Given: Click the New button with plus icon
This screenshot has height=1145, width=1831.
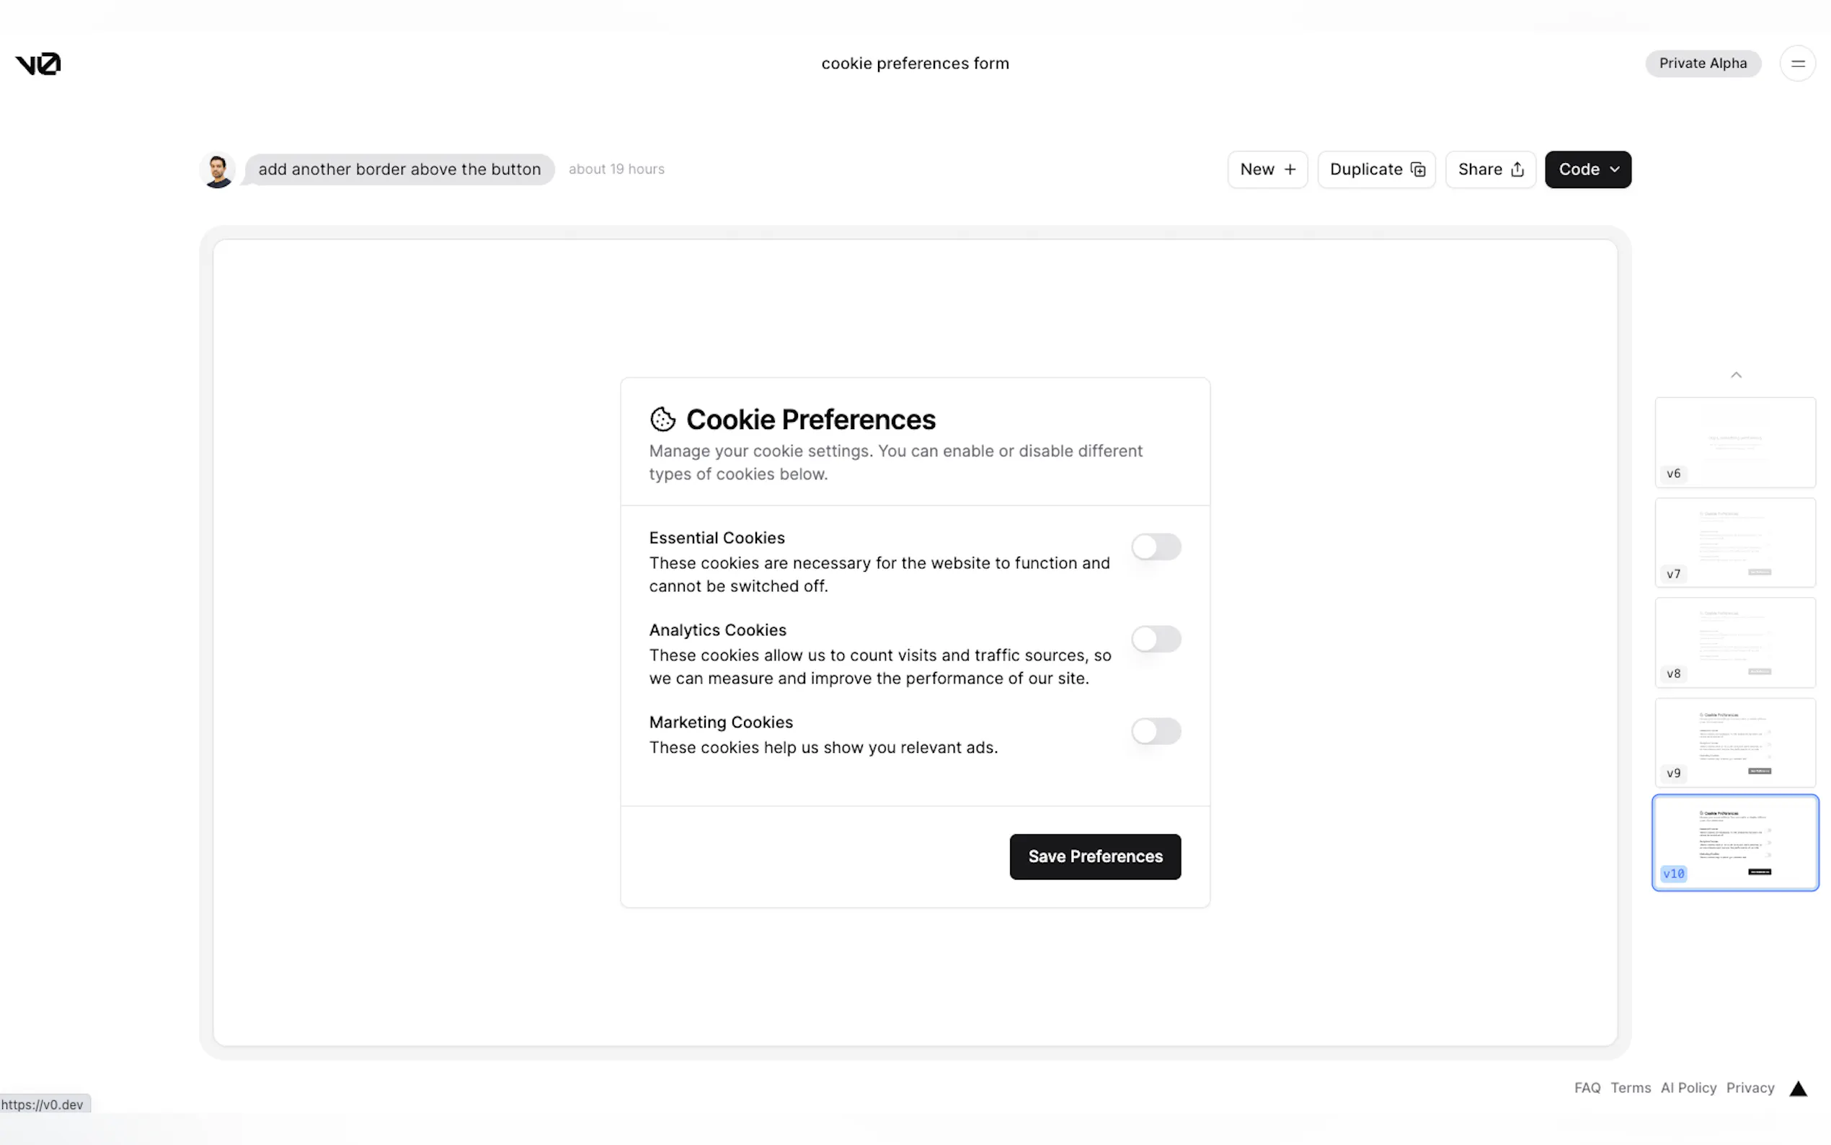Looking at the screenshot, I should point(1267,169).
